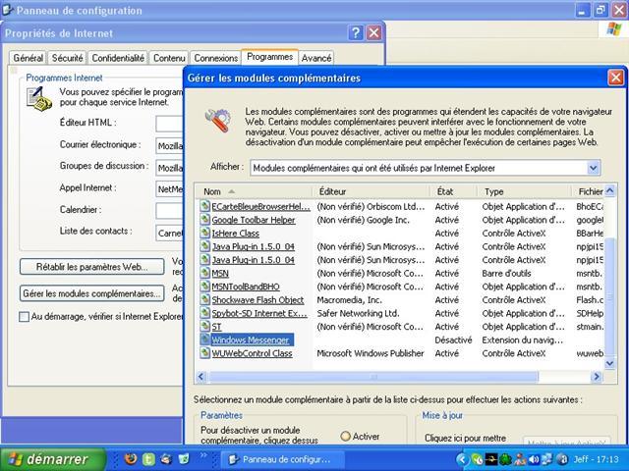Switch to the Sécurité tab
The width and height of the screenshot is (629, 471).
tap(68, 58)
